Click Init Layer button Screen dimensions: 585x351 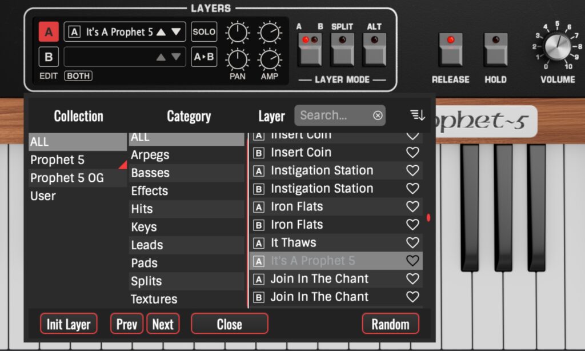click(69, 324)
